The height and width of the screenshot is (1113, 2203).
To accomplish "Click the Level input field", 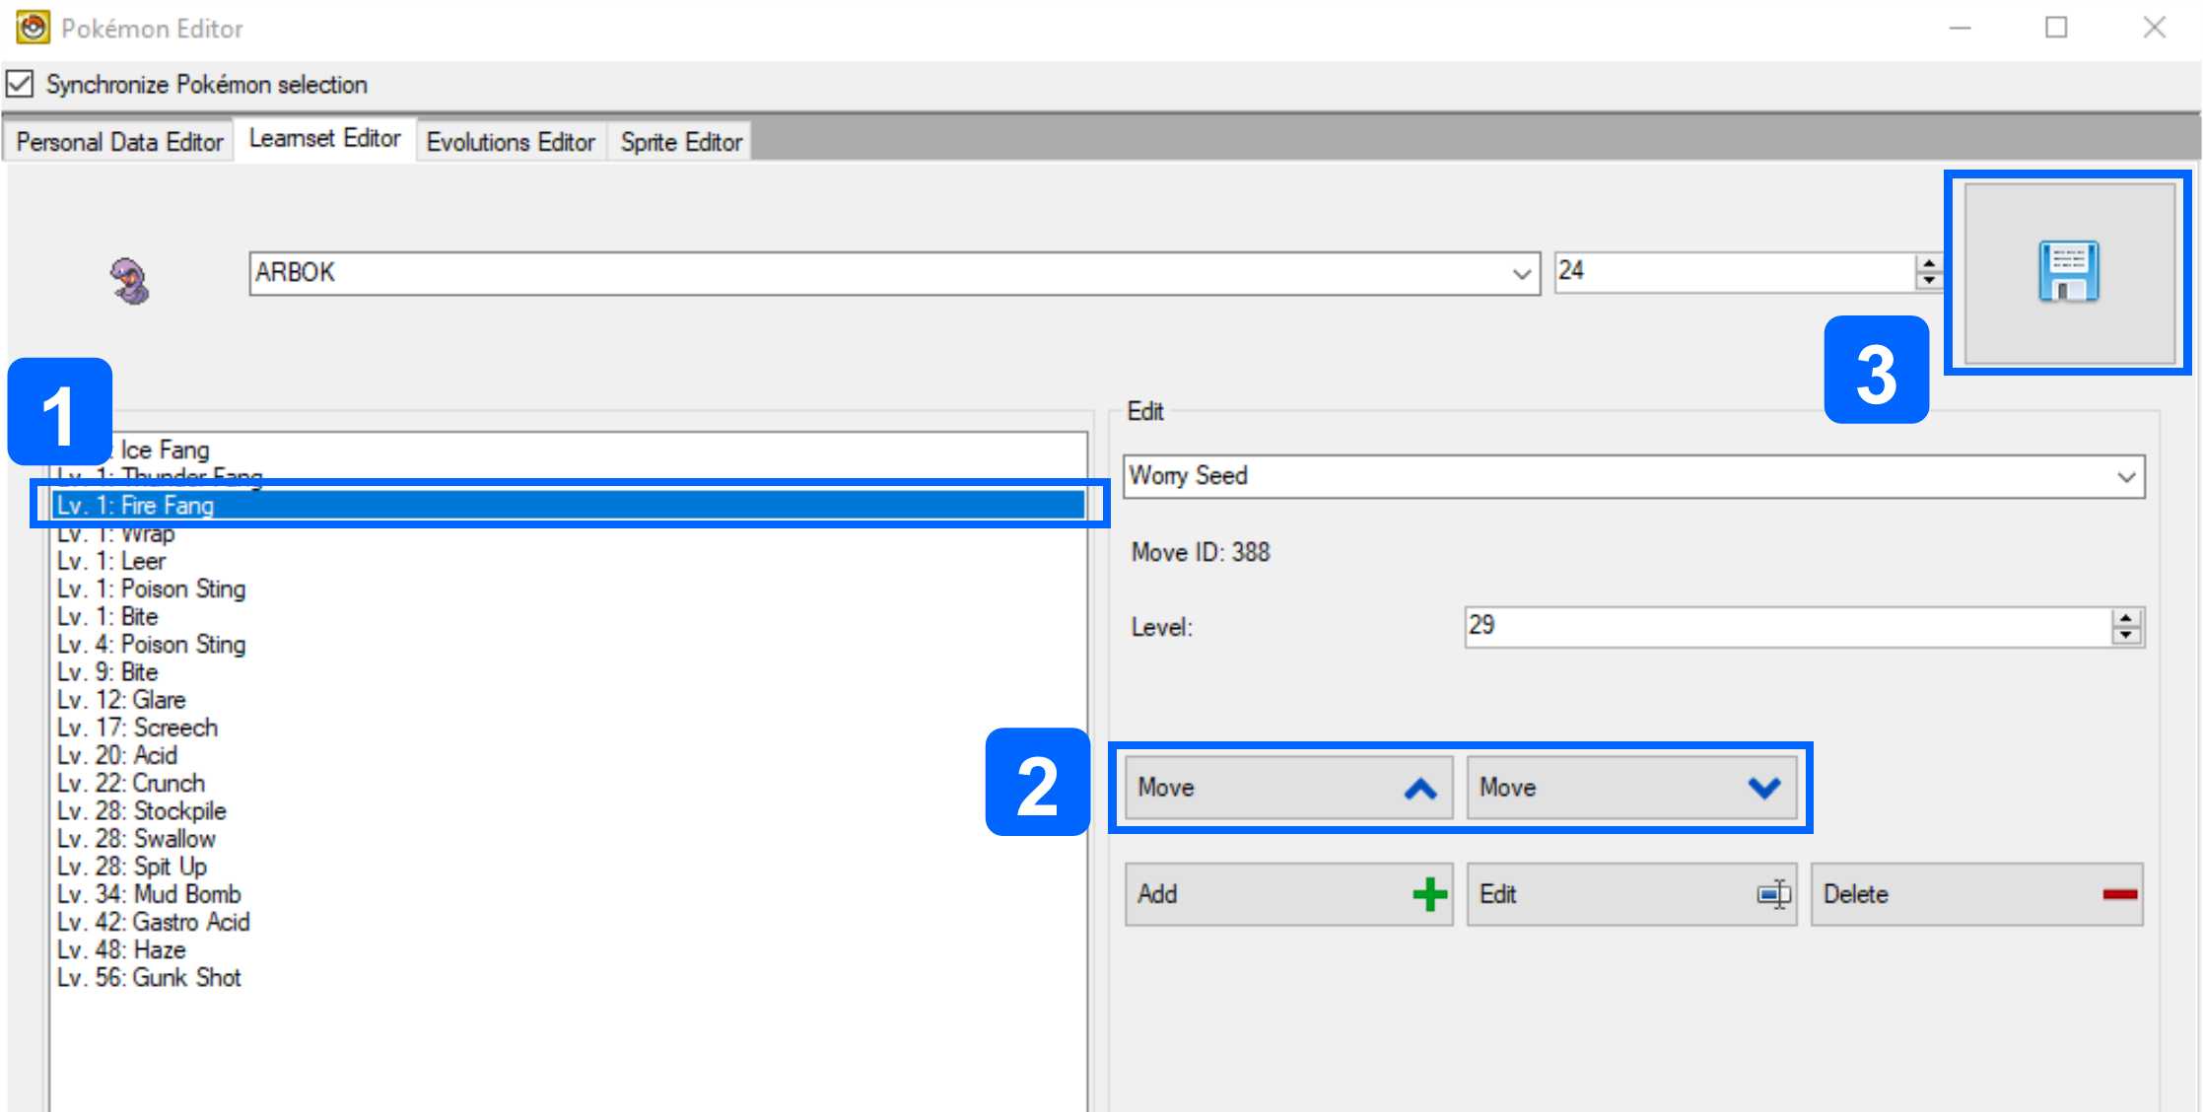I will [1784, 626].
